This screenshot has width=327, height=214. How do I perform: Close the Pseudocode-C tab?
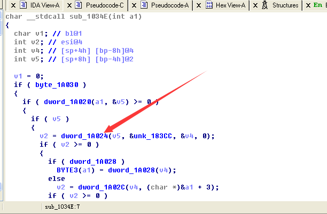[69, 5]
